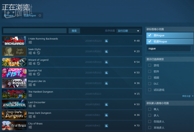Click Windows icon under I Hate Running Backwards
Image resolution: width=194 pixels, height=132 pixels.
coord(30,42)
